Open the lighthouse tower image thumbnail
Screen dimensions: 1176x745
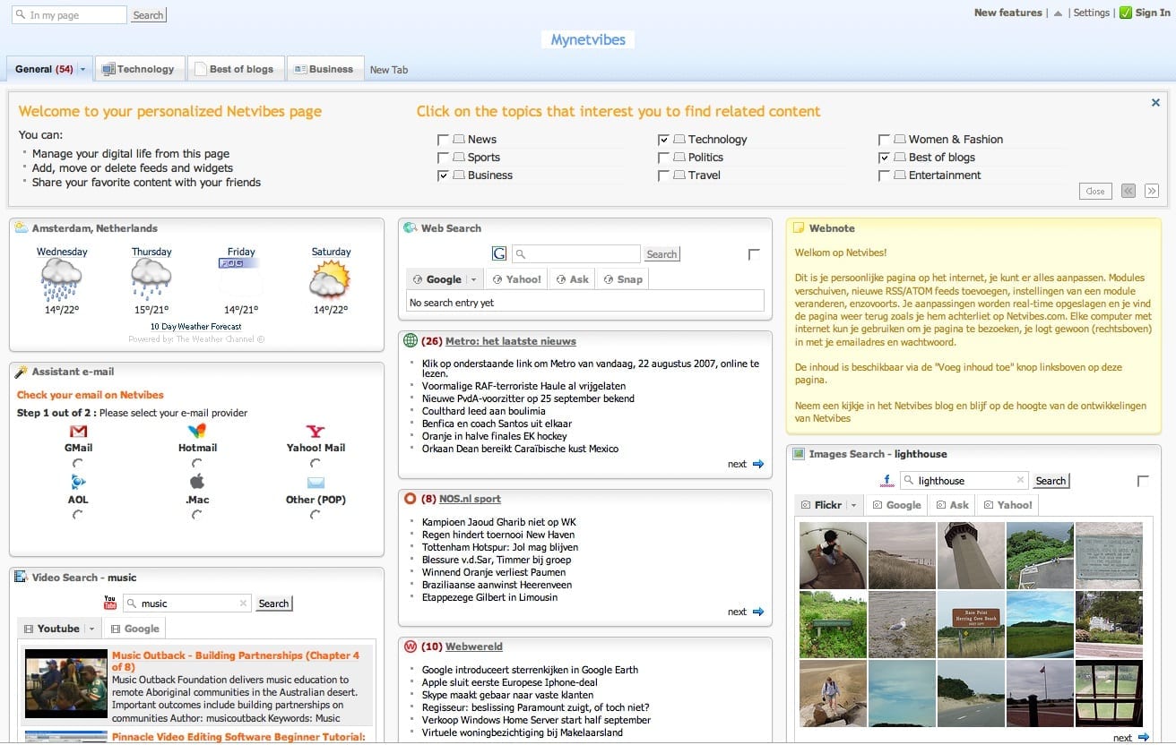click(971, 555)
